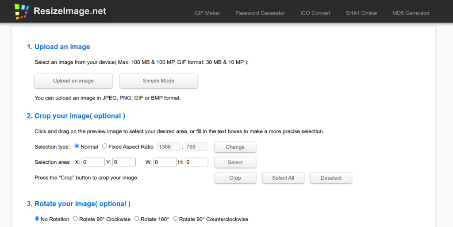Open the GIF Maker page

207,13
